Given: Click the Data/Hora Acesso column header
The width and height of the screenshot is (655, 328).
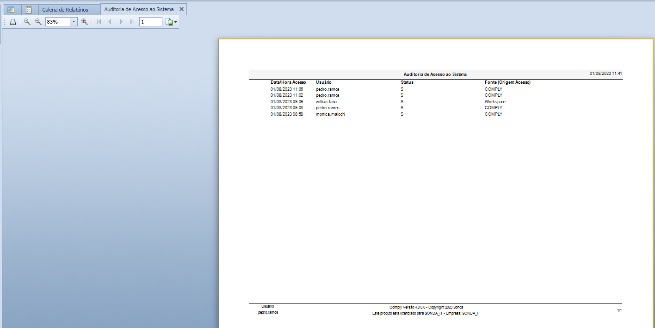Looking at the screenshot, I should [x=288, y=82].
